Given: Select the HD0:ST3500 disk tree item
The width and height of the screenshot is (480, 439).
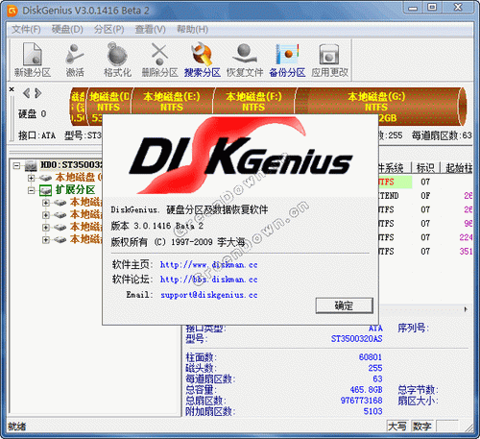Looking at the screenshot, I should (x=71, y=165).
